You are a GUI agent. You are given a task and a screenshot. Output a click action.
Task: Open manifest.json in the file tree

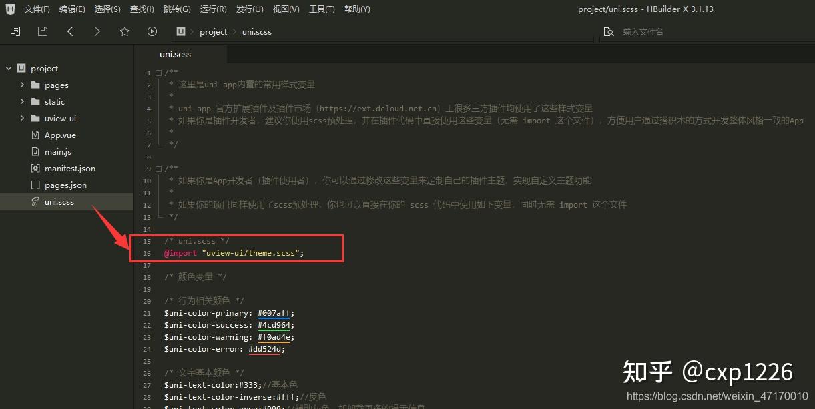[69, 168]
